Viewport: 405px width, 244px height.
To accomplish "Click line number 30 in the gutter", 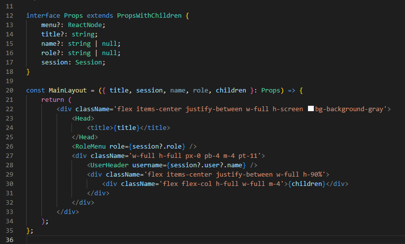I will 9,183.
